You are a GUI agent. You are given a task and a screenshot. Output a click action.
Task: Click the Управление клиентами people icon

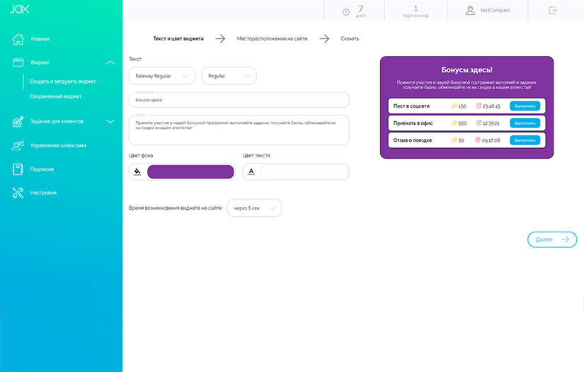coord(18,145)
